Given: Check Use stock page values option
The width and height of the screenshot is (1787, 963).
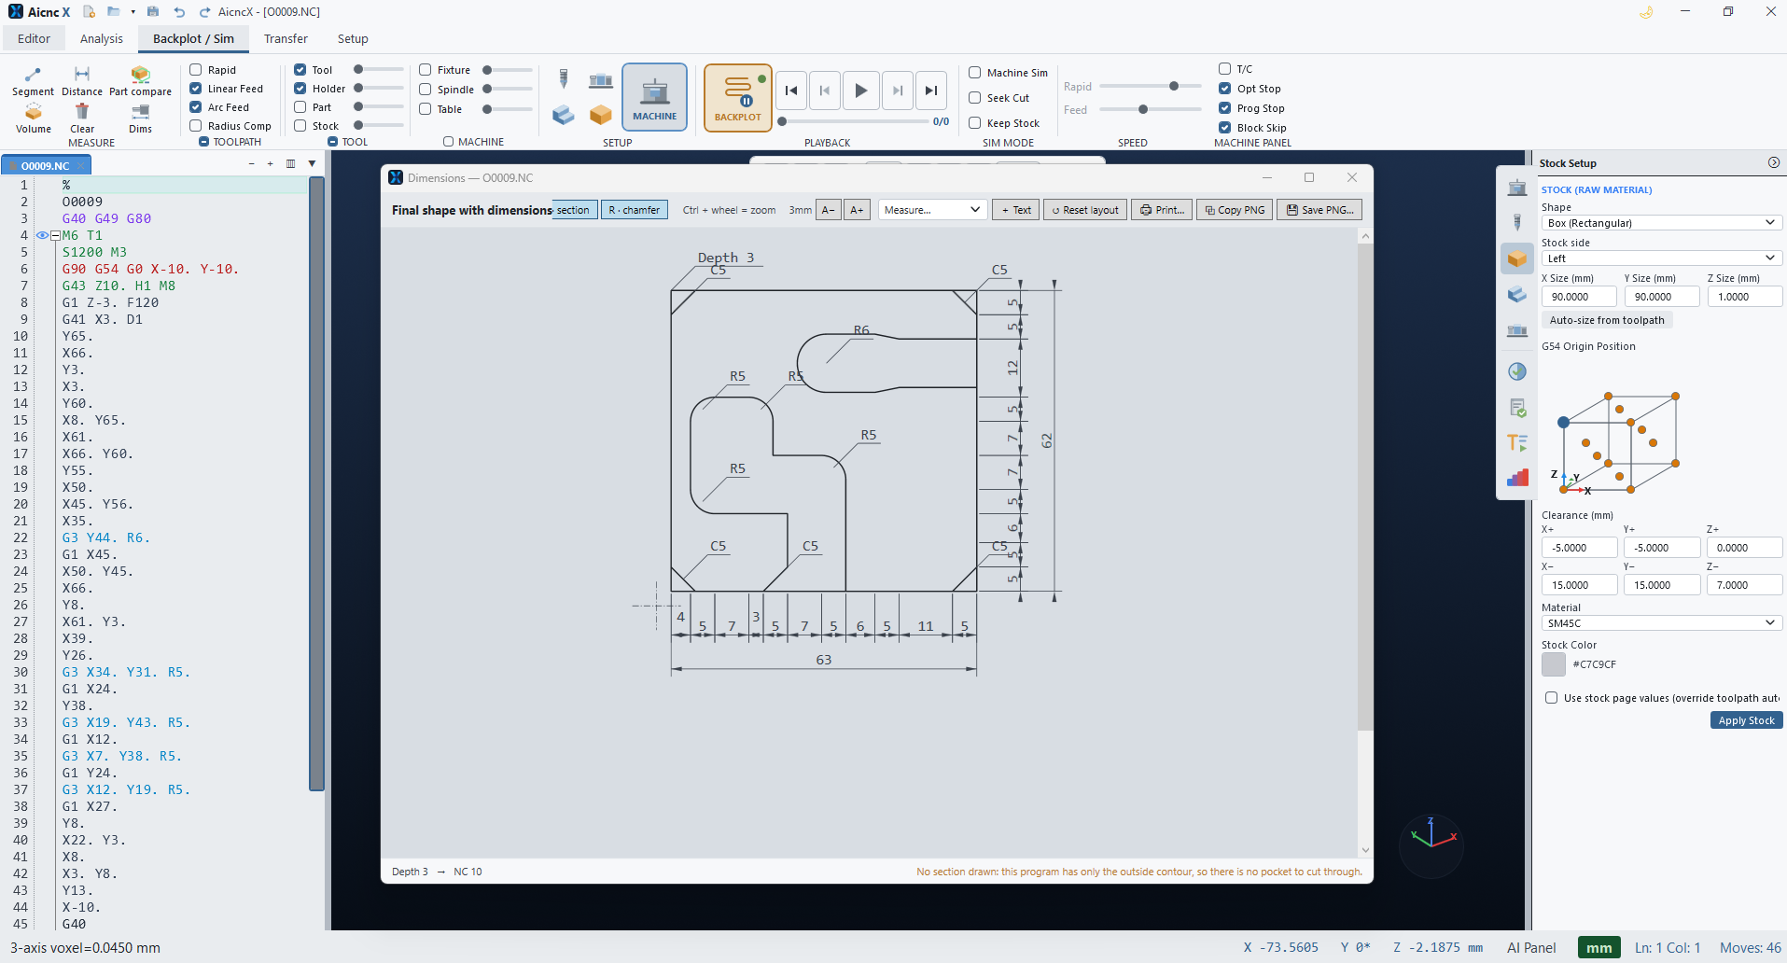Looking at the screenshot, I should click(1552, 698).
